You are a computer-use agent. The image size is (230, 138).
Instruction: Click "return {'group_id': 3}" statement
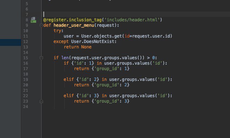(102, 101)
